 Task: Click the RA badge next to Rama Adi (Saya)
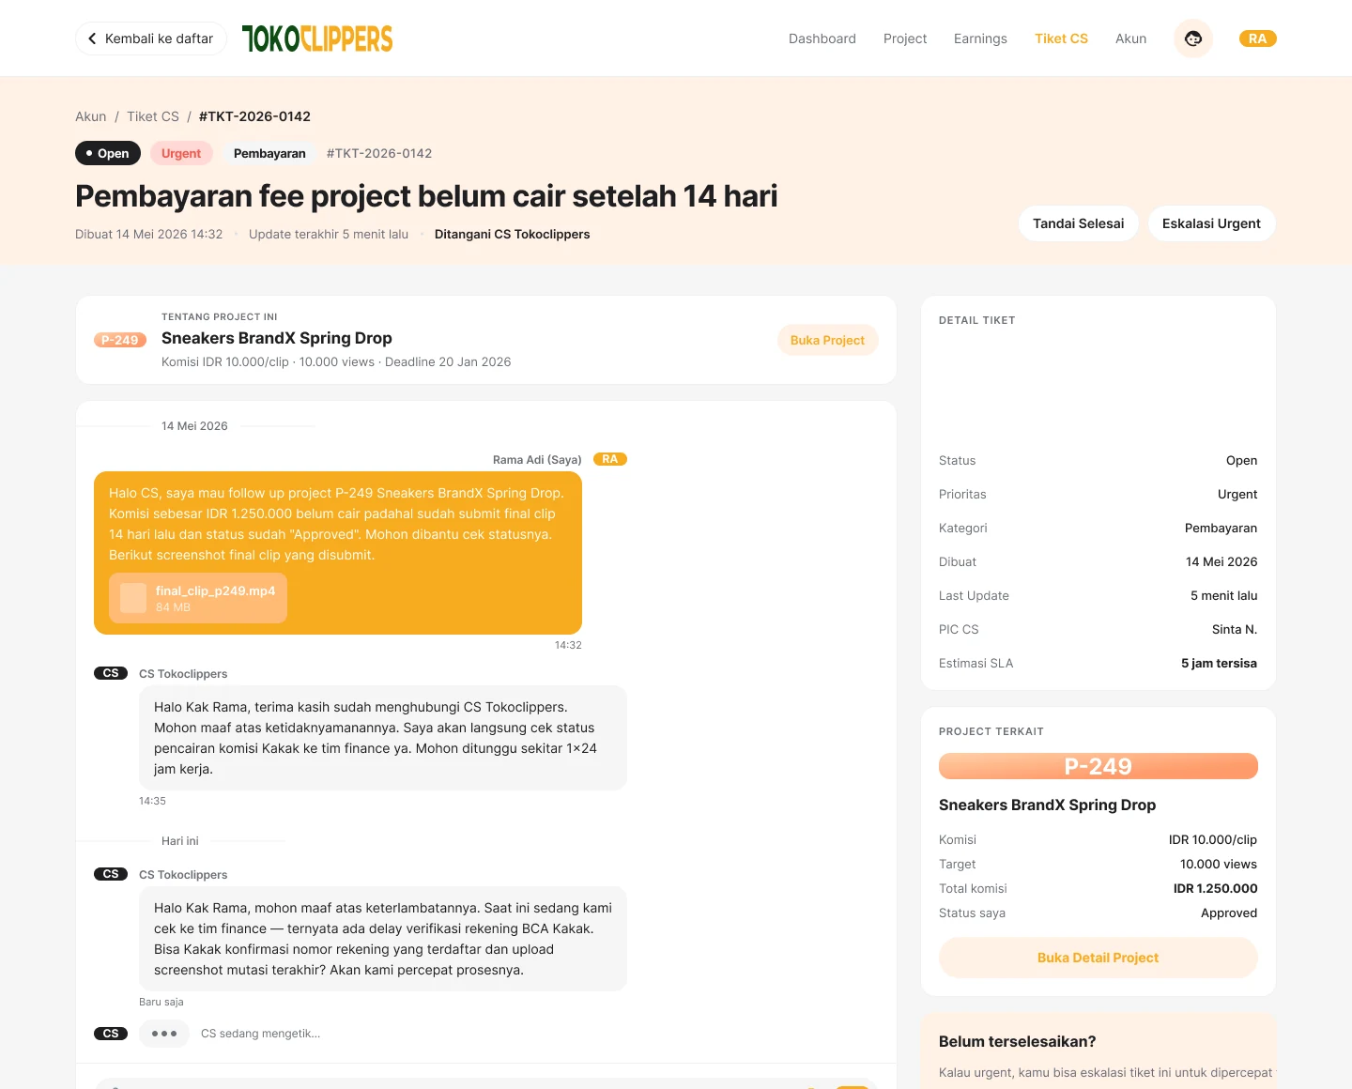[610, 459]
